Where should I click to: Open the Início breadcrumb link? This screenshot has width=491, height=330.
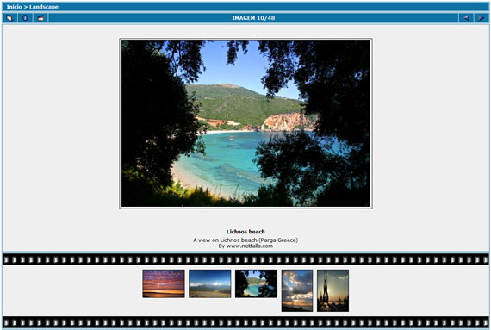pyautogui.click(x=14, y=7)
